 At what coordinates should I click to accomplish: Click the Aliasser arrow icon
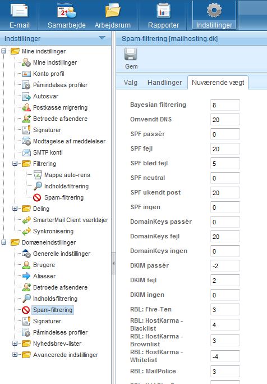tap(26, 276)
